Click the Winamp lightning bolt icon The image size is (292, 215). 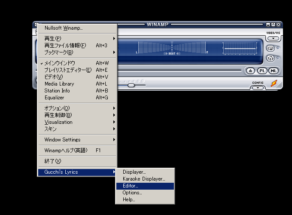[274, 83]
